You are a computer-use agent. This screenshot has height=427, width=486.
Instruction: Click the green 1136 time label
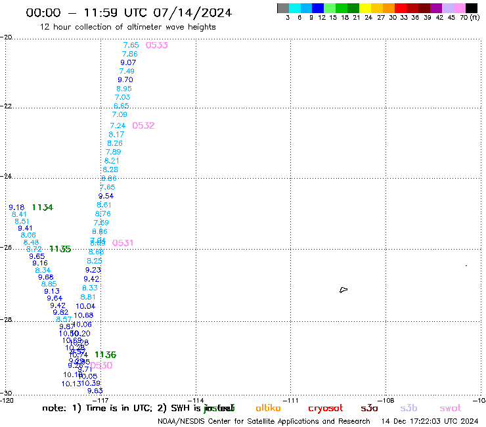tap(105, 355)
